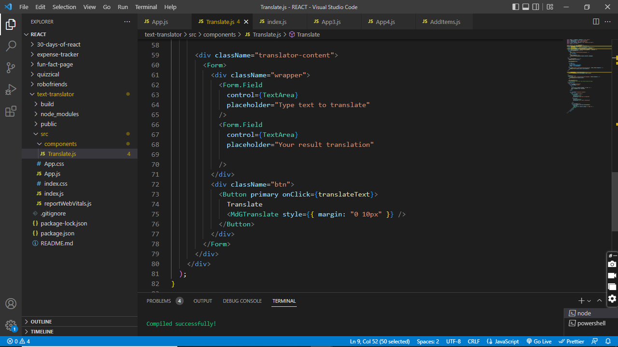The width and height of the screenshot is (618, 347).
Task: Open the Accounts icon in activity bar
Action: pyautogui.click(x=11, y=304)
